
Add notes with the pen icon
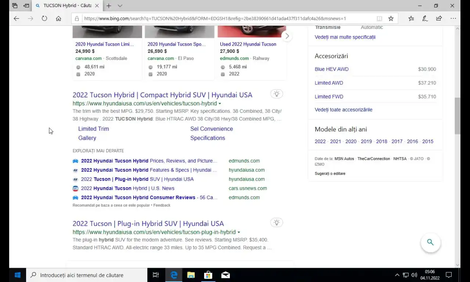[x=425, y=18]
